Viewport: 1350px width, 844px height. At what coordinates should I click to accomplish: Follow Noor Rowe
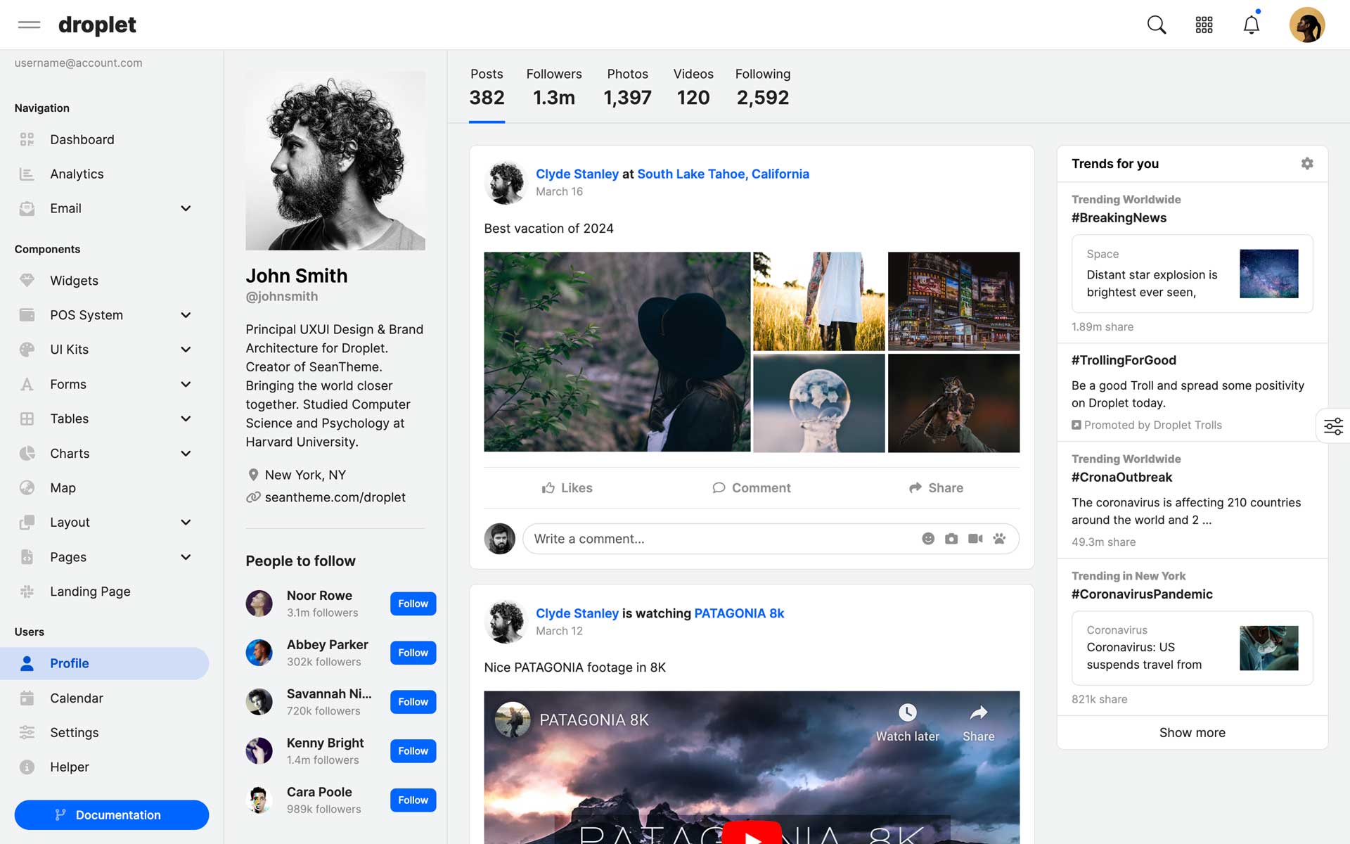[413, 603]
